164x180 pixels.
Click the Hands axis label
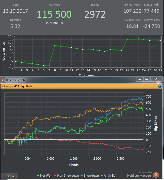coord(74,165)
